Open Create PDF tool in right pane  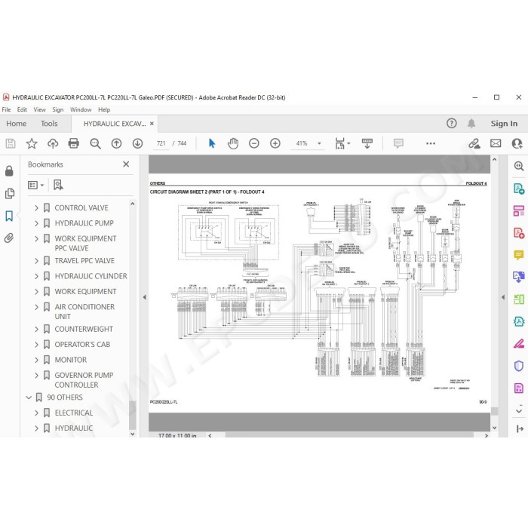[x=519, y=233]
